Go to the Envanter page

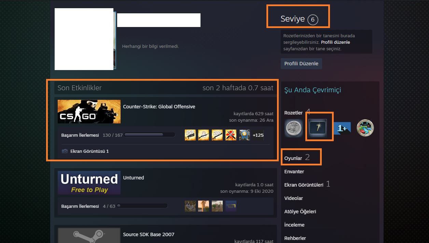294,172
